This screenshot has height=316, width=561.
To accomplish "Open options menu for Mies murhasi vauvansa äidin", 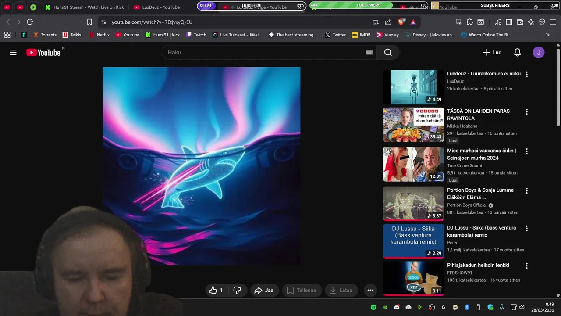I will coord(527,151).
